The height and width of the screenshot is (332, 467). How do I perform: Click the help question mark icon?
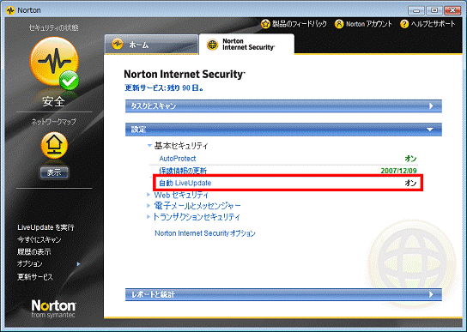404,24
